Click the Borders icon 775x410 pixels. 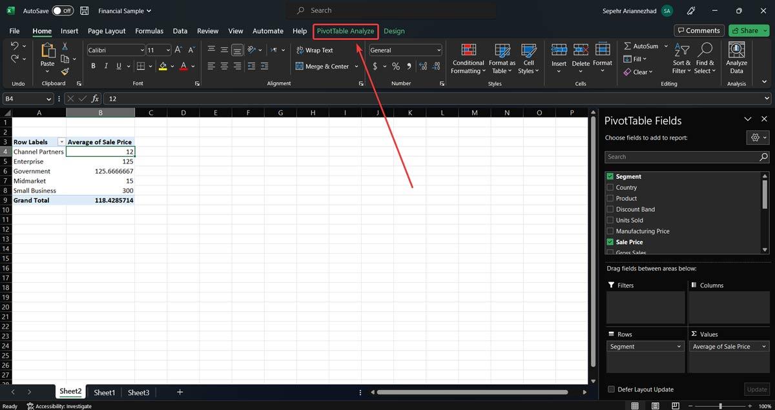pos(140,66)
